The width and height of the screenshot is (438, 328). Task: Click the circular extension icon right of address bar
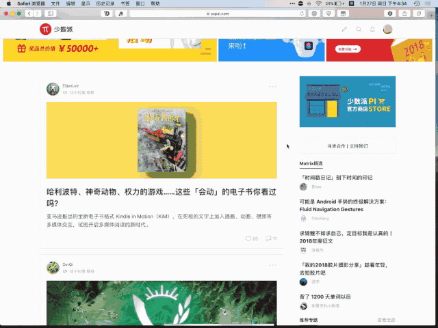[x=314, y=14]
